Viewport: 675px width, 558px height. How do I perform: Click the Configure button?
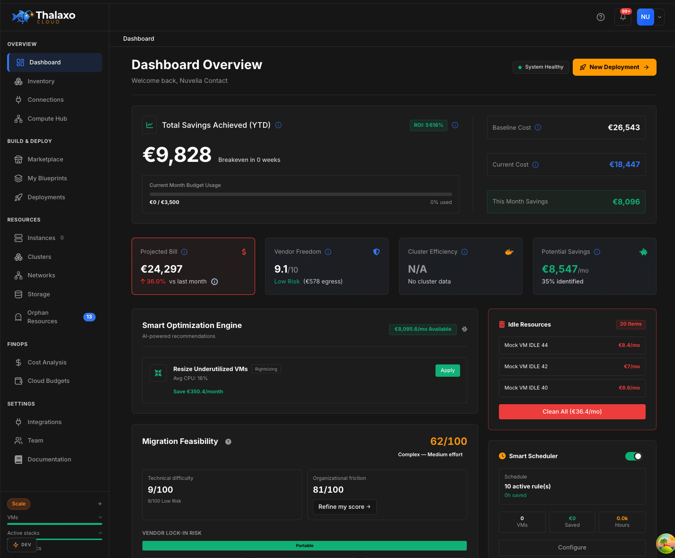click(572, 548)
